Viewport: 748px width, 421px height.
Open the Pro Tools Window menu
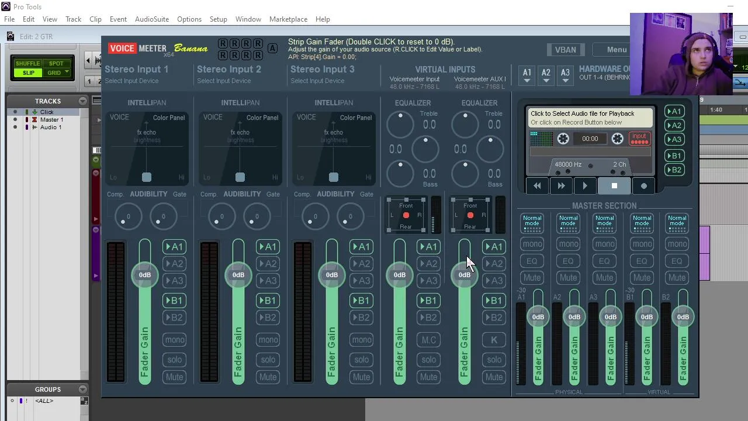[x=248, y=19]
